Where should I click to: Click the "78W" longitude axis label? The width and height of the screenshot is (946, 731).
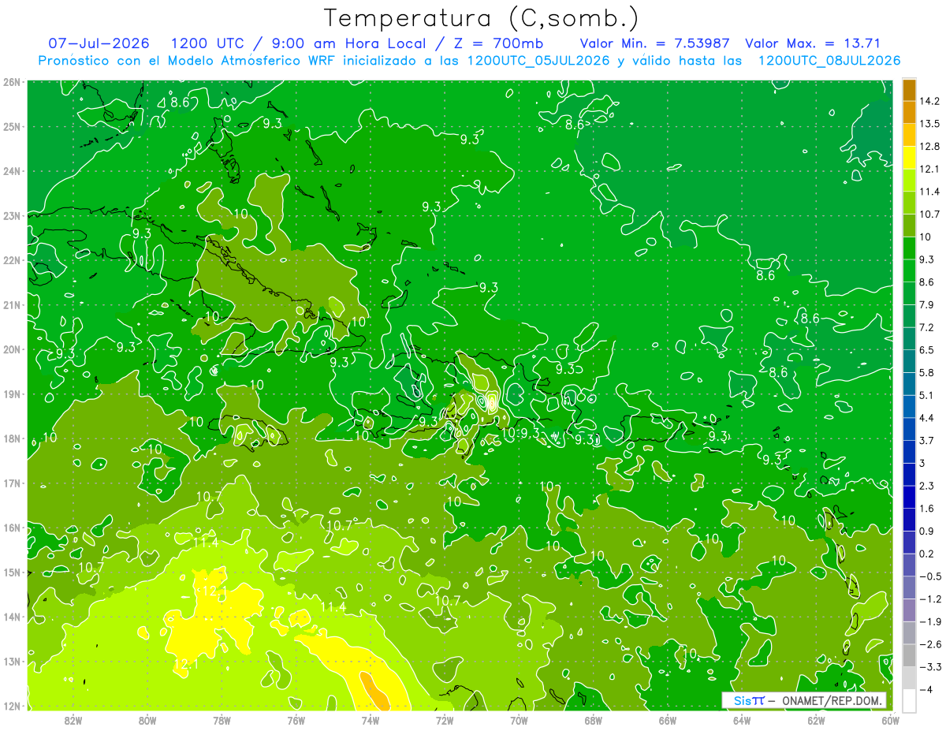[222, 720]
